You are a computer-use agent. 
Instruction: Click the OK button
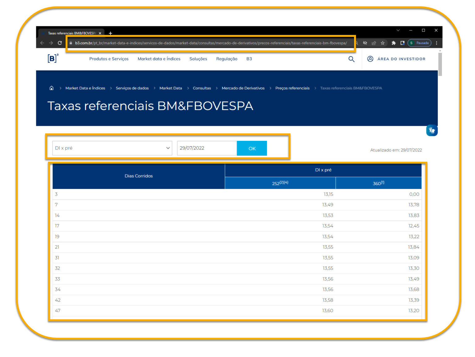coord(252,148)
